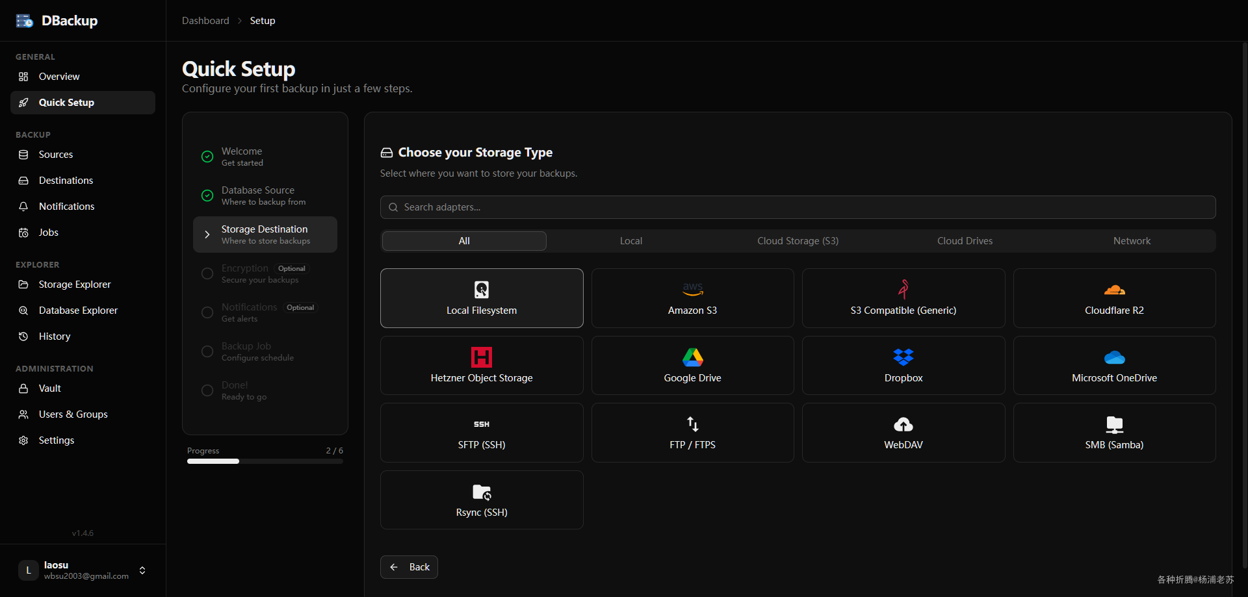The width and height of the screenshot is (1248, 597).
Task: Select the Rsync (SSH) folder icon
Action: click(482, 492)
